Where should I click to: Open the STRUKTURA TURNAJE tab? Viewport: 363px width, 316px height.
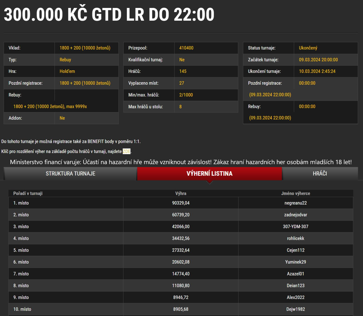coord(70,173)
